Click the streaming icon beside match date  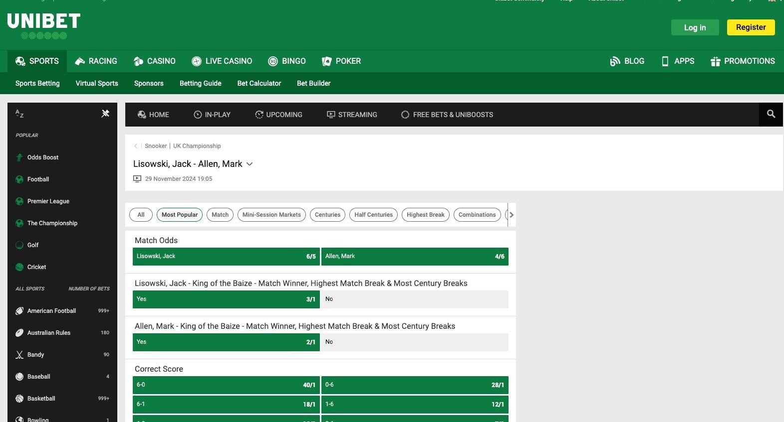pyautogui.click(x=137, y=179)
